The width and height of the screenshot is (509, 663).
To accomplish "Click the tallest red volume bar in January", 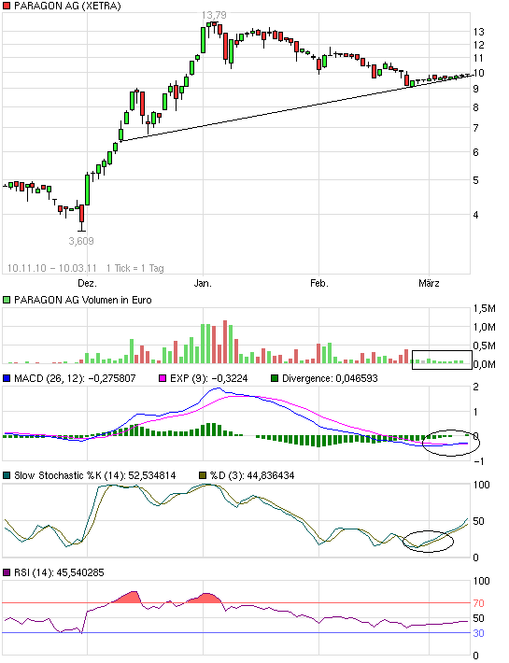I will [225, 342].
